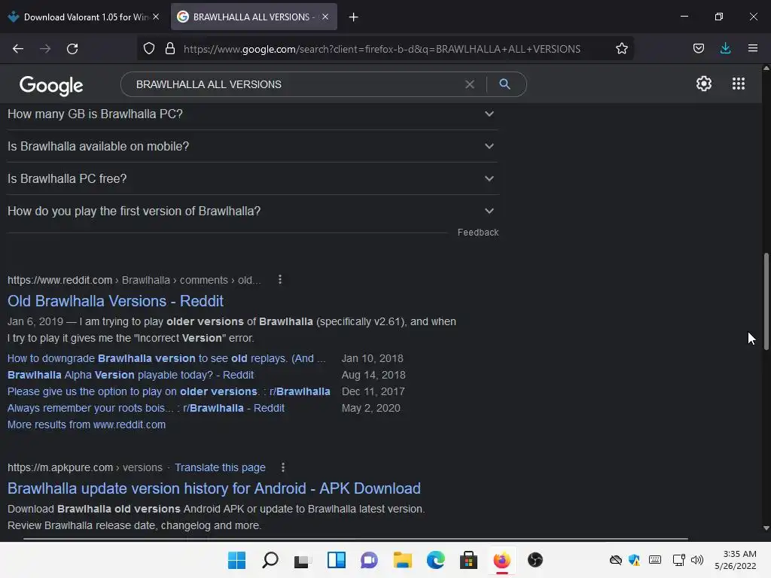The height and width of the screenshot is (578, 771).
Task: Switch to the Download Valorant 1.05 tab
Action: coord(84,17)
